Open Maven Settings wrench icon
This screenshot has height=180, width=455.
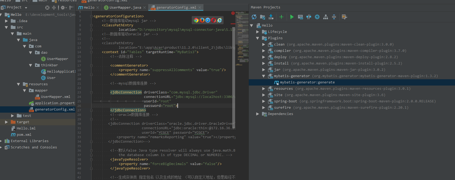[344, 17]
